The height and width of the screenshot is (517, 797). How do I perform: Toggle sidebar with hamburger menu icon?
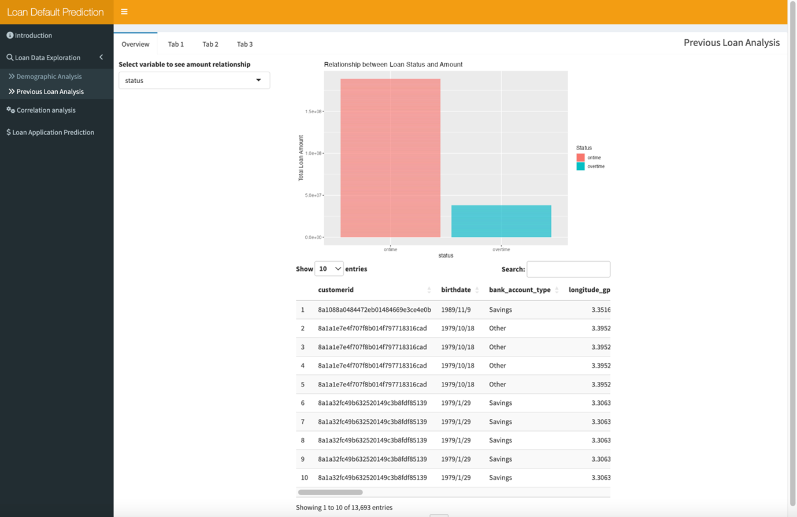pos(124,12)
